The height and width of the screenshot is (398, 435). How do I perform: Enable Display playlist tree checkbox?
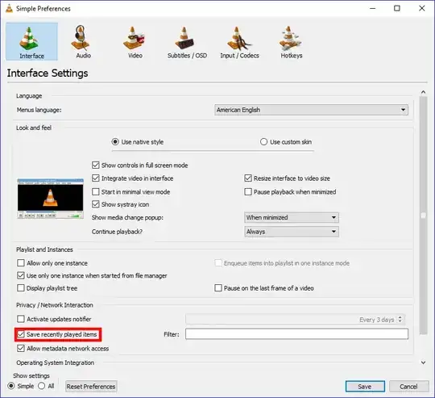click(x=21, y=288)
